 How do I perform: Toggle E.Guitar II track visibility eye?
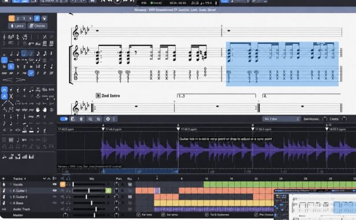[54, 197]
